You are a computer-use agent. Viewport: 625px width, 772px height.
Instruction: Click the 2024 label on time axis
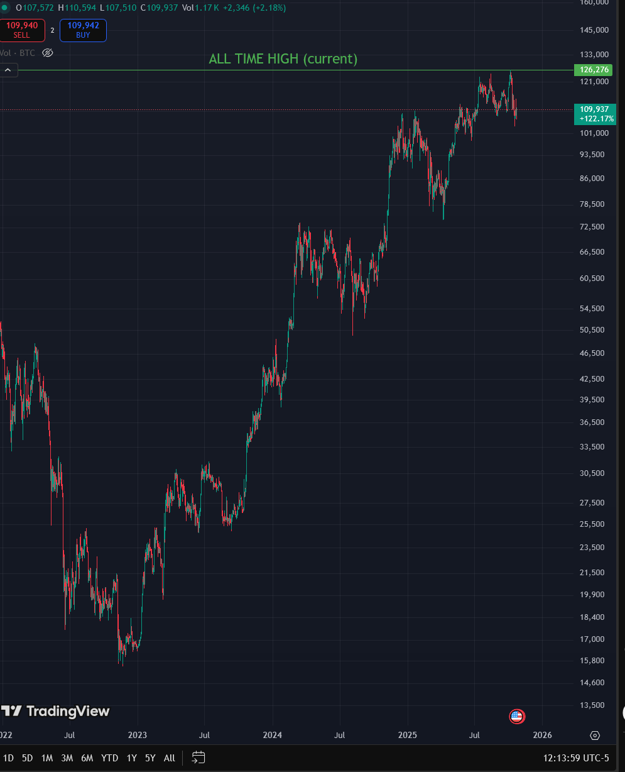point(273,735)
